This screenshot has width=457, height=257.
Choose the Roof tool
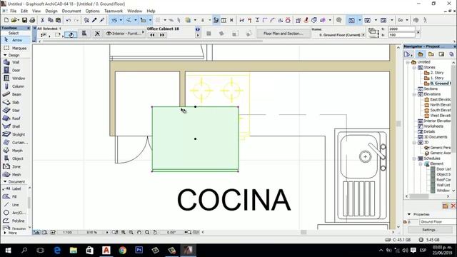tap(15, 119)
